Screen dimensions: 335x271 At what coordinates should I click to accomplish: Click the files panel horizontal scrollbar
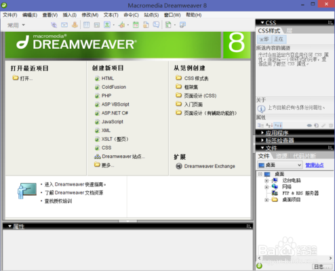pyautogui.click(x=295, y=258)
